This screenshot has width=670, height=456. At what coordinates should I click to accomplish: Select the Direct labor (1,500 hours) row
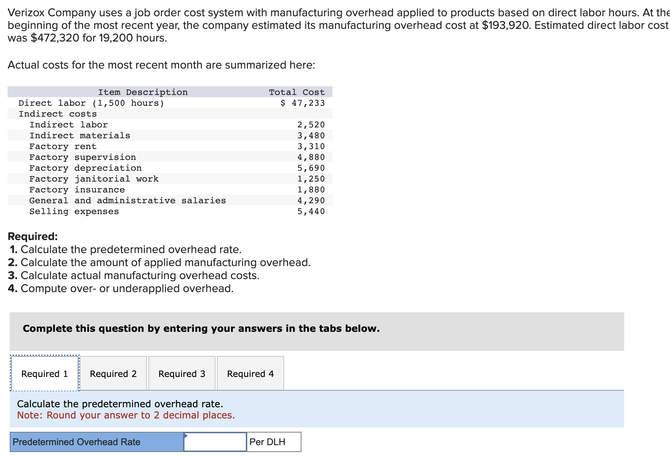[x=170, y=103]
